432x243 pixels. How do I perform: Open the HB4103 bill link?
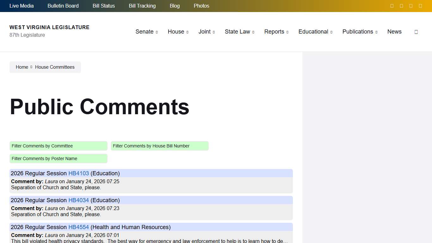pyautogui.click(x=78, y=173)
